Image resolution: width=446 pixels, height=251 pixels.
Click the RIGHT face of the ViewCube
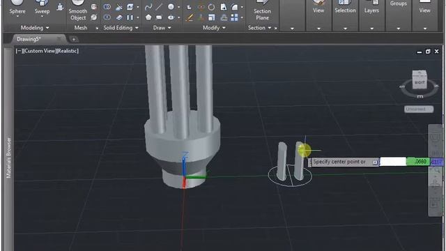pyautogui.click(x=420, y=82)
